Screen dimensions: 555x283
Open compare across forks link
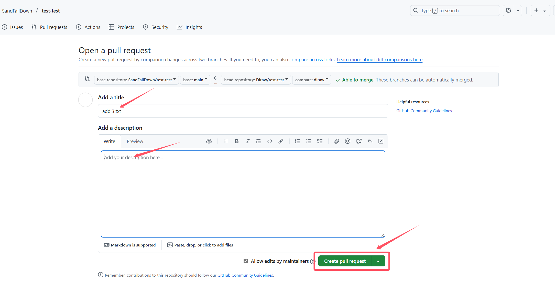(312, 60)
